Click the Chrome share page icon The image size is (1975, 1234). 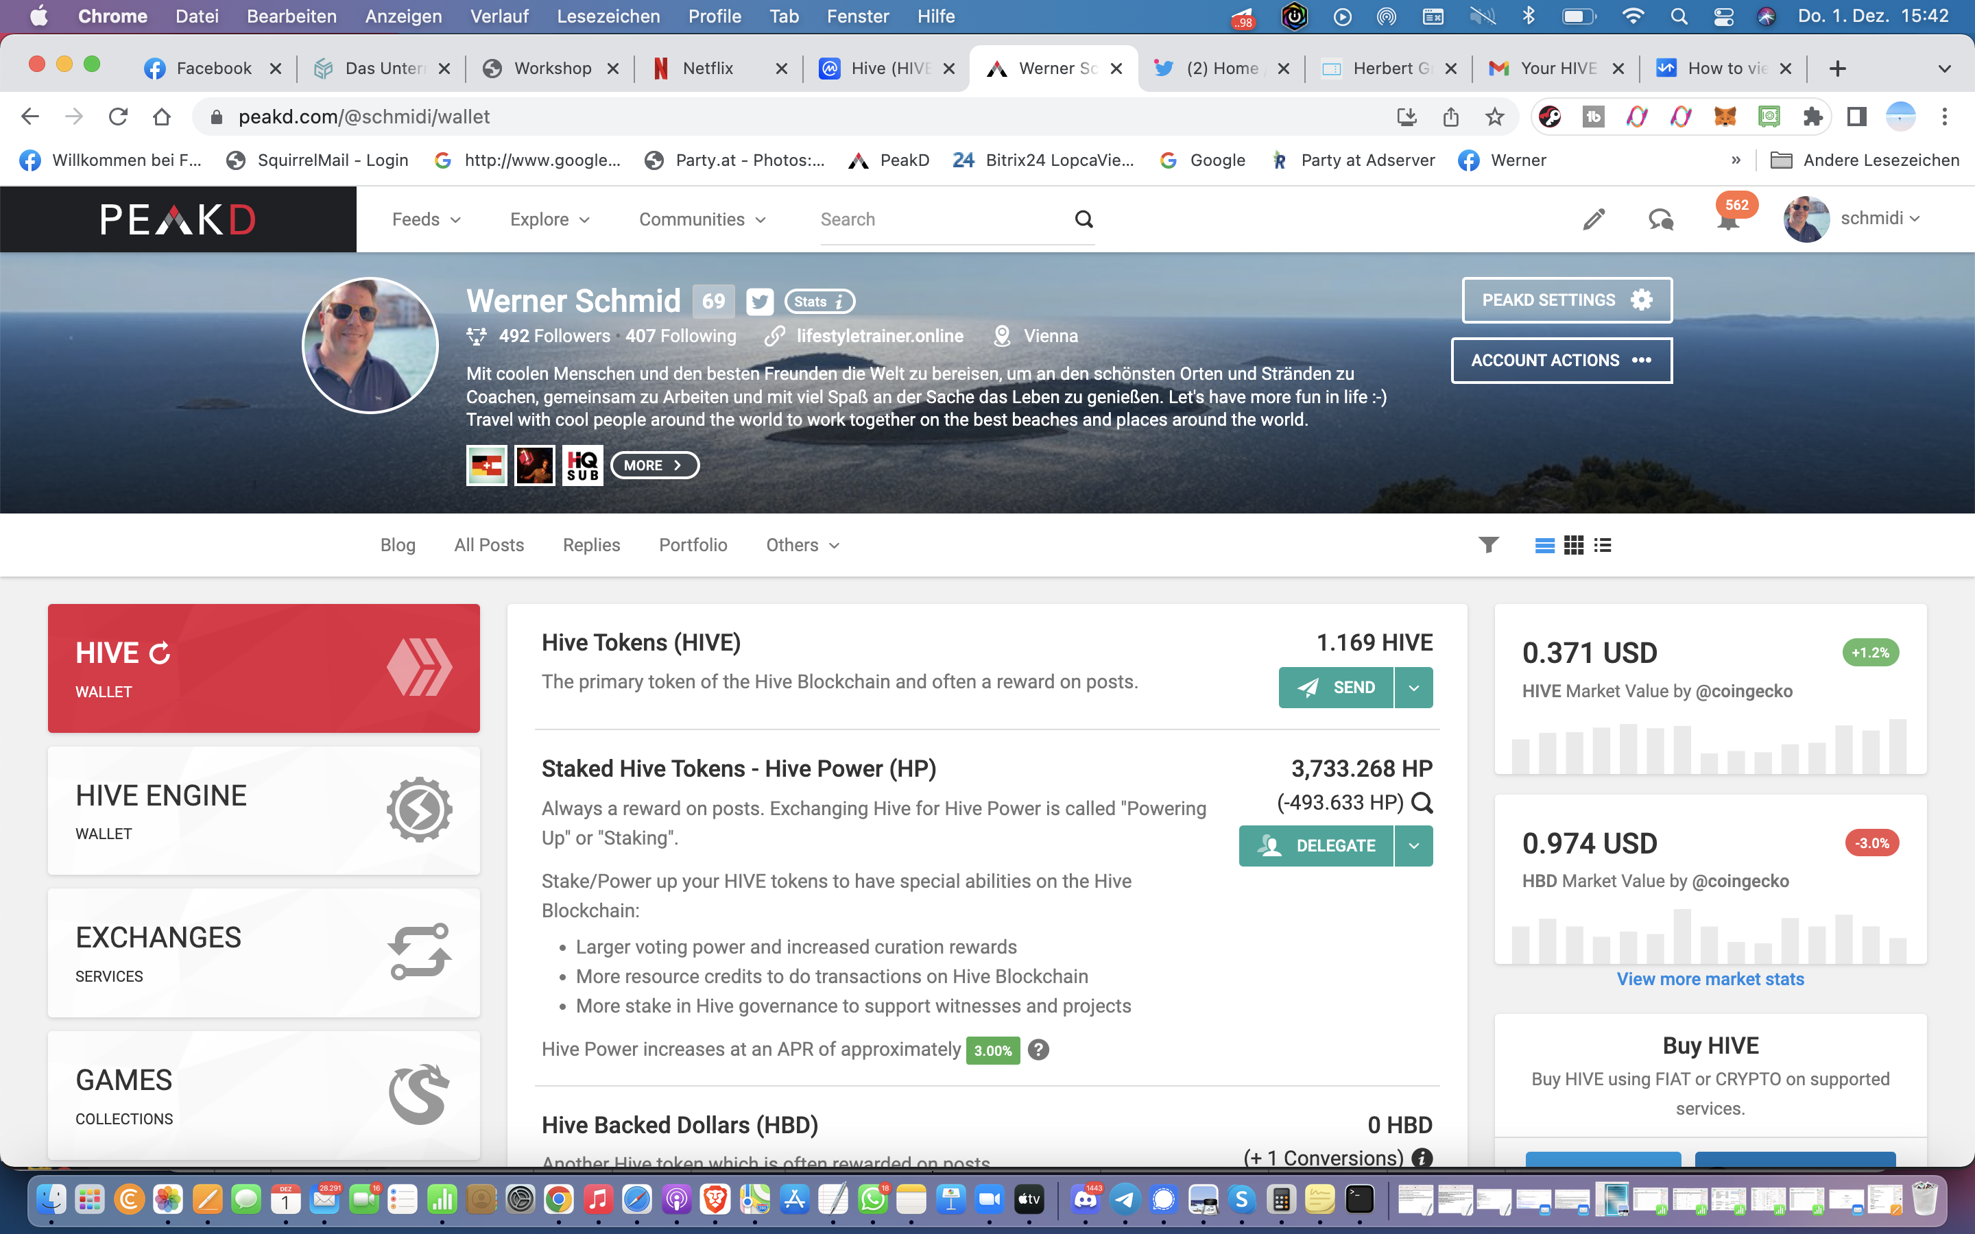pyautogui.click(x=1450, y=117)
